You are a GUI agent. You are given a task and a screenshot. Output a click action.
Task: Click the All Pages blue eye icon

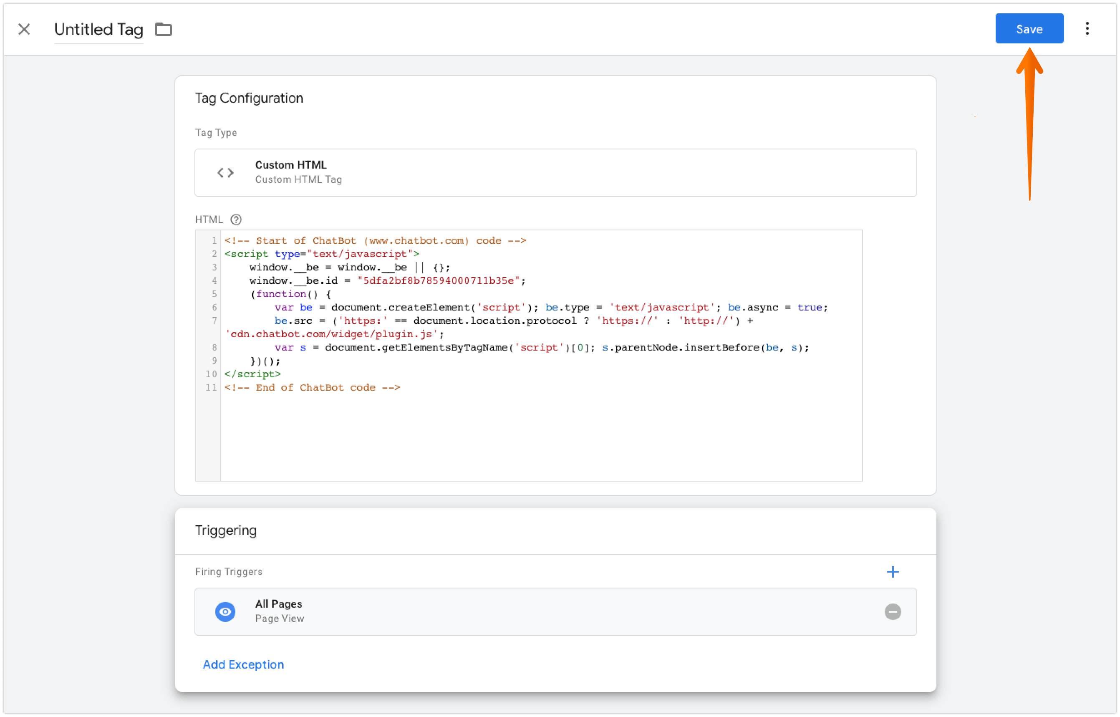[225, 611]
